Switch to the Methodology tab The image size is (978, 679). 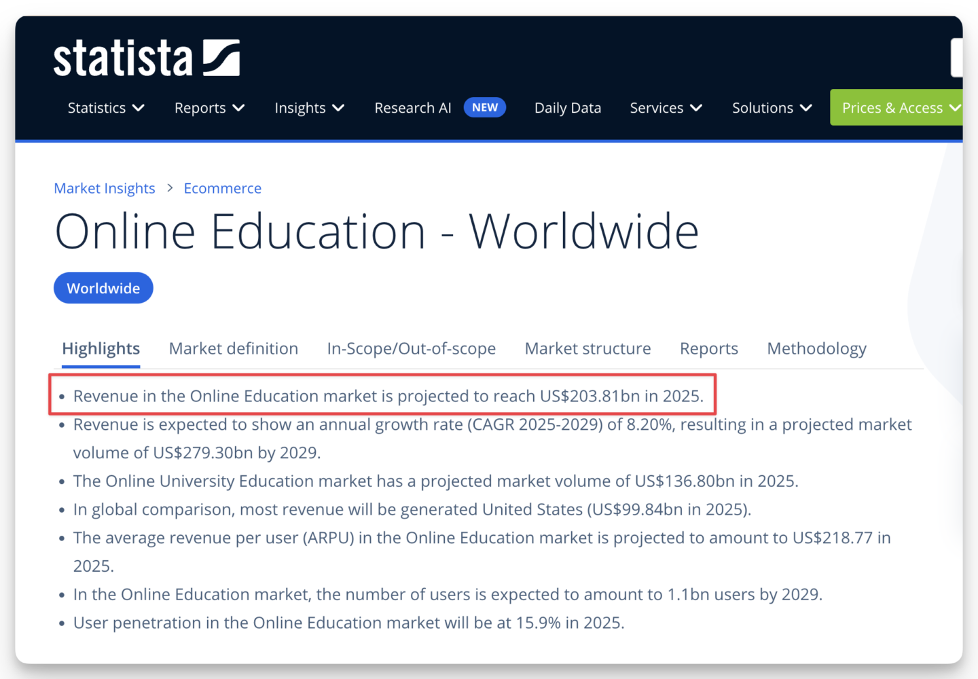pos(817,348)
